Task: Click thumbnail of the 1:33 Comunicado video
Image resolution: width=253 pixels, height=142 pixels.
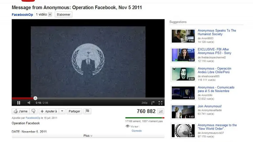Action: [x=183, y=93]
